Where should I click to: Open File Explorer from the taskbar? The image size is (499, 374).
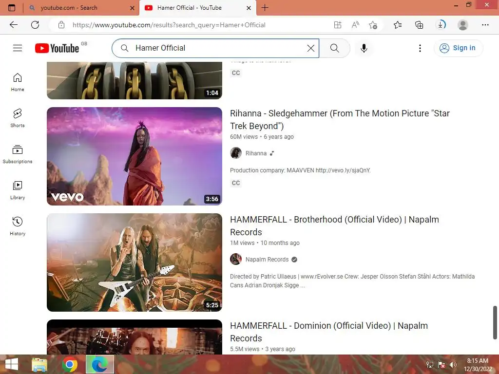tap(39, 364)
